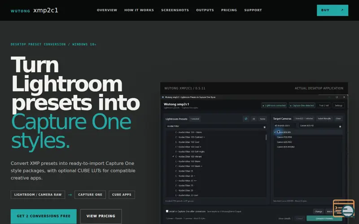
Task: Click the preset list scrollbar thumb
Action: coord(266,138)
